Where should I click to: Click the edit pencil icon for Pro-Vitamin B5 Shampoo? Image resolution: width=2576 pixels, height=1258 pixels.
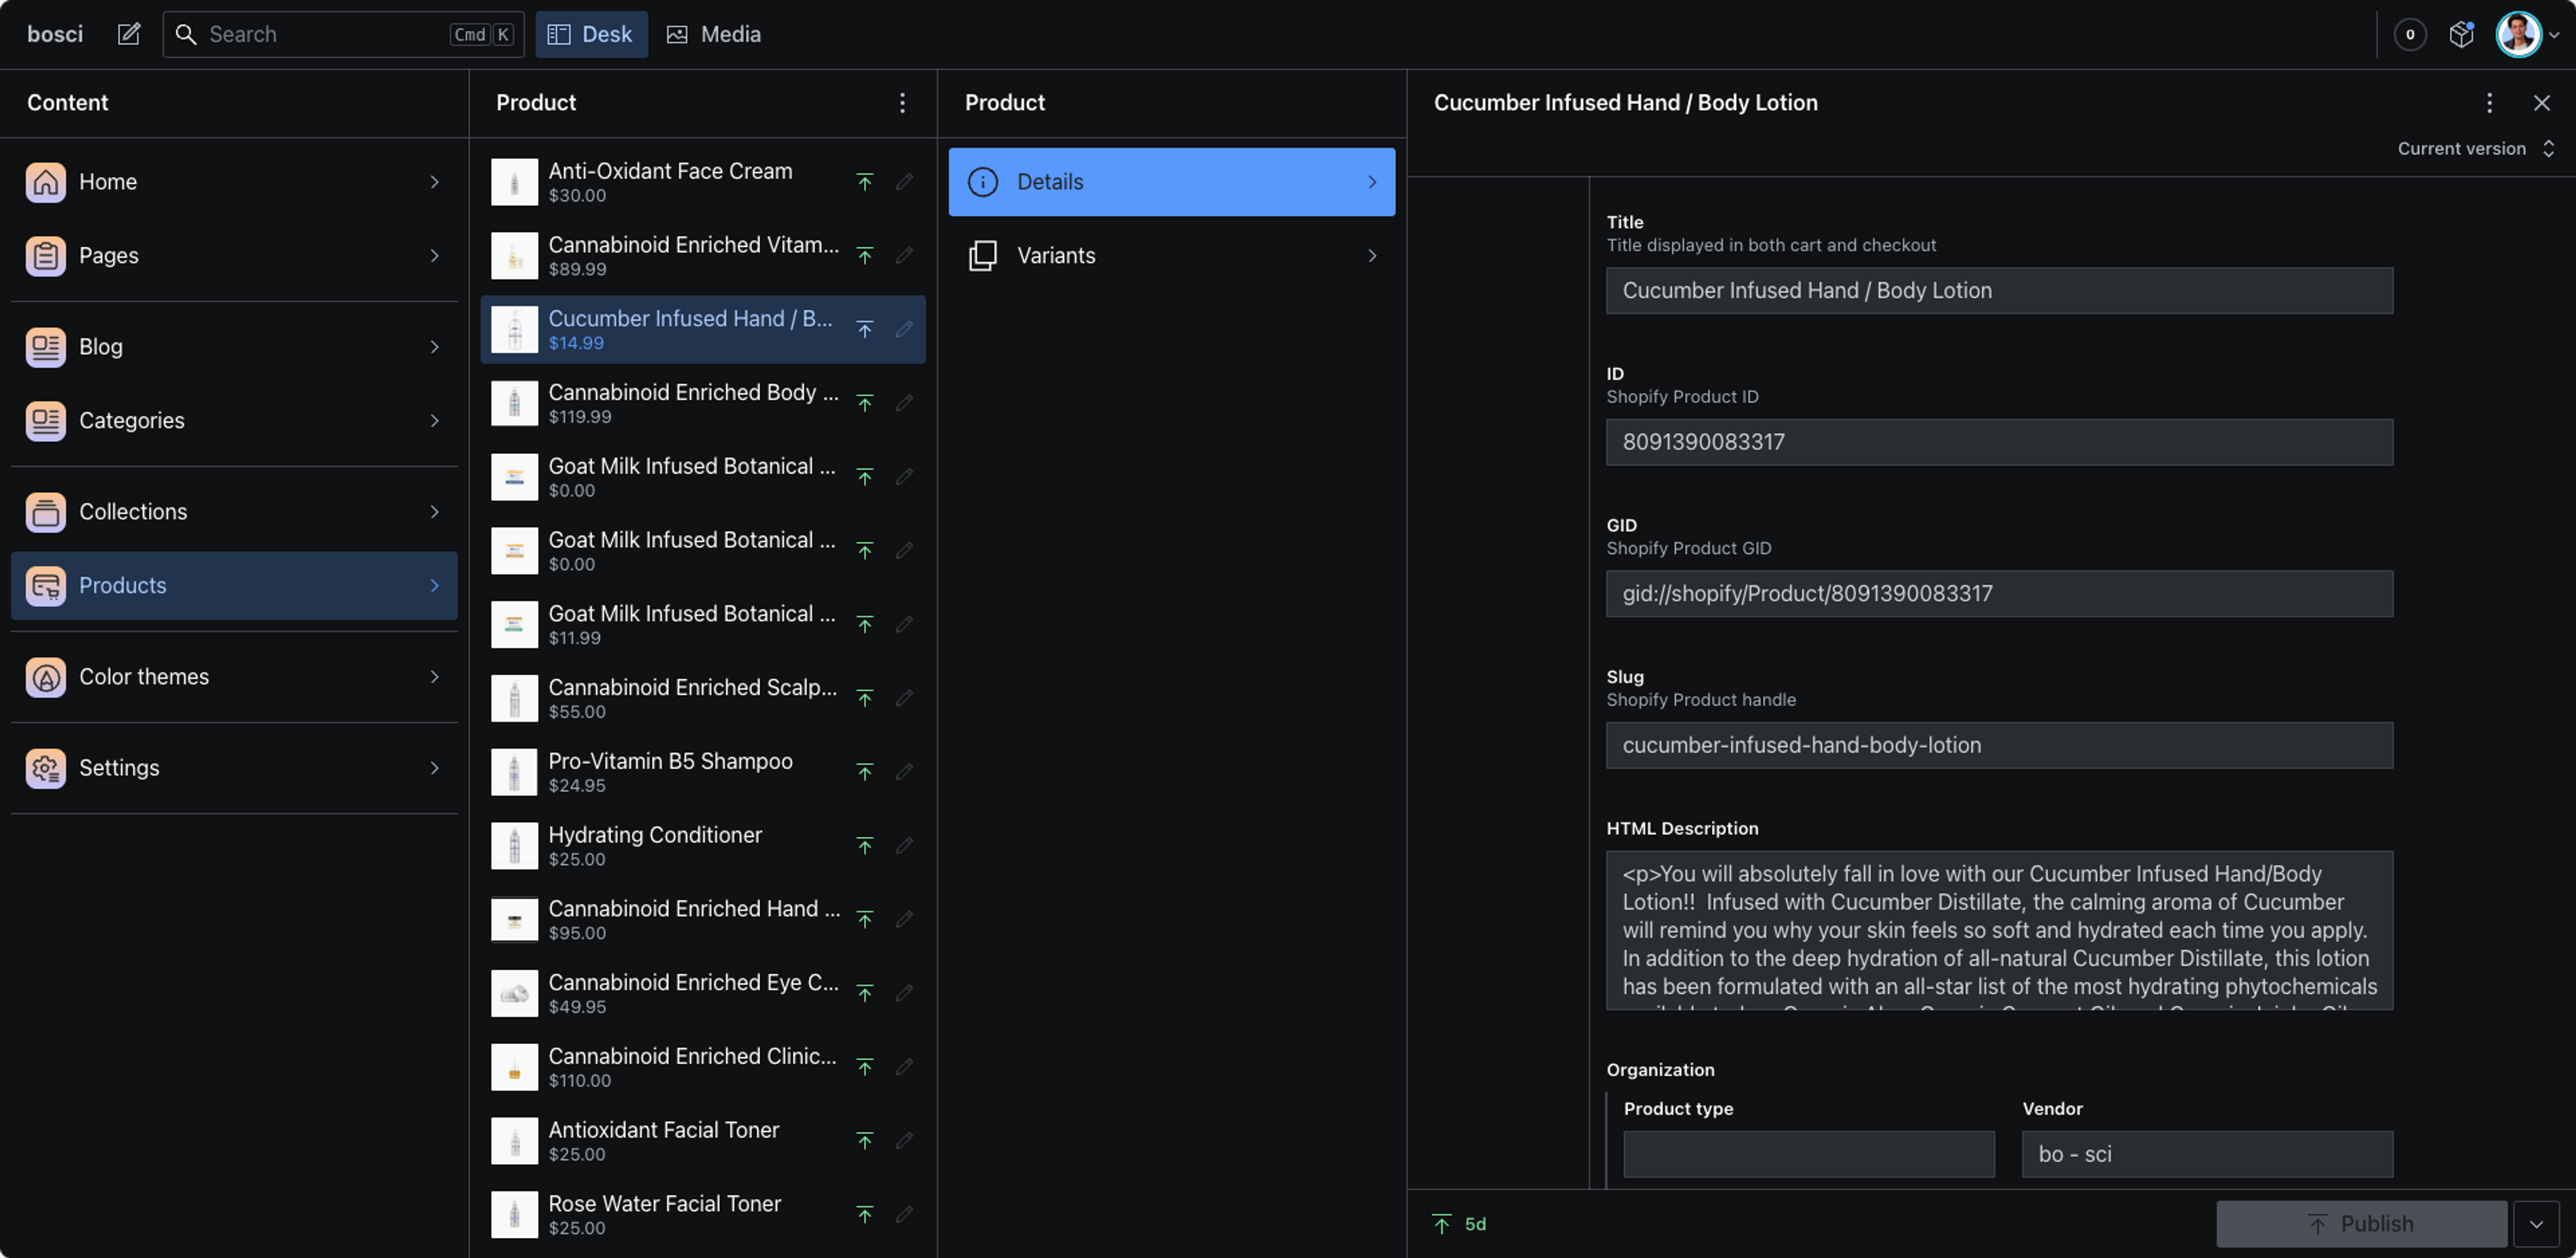click(904, 772)
